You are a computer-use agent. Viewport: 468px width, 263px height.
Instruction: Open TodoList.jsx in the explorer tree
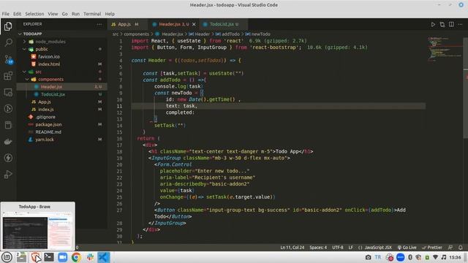(53, 94)
